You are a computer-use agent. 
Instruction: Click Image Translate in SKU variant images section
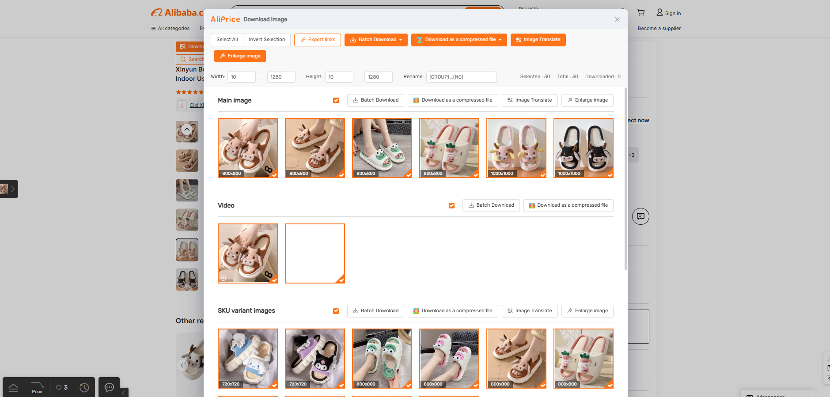530,311
